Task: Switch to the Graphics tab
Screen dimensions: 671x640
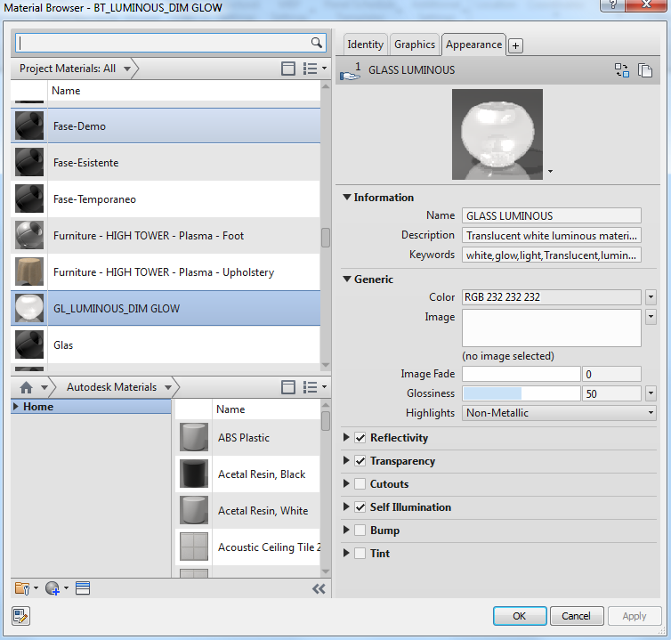Action: (415, 45)
